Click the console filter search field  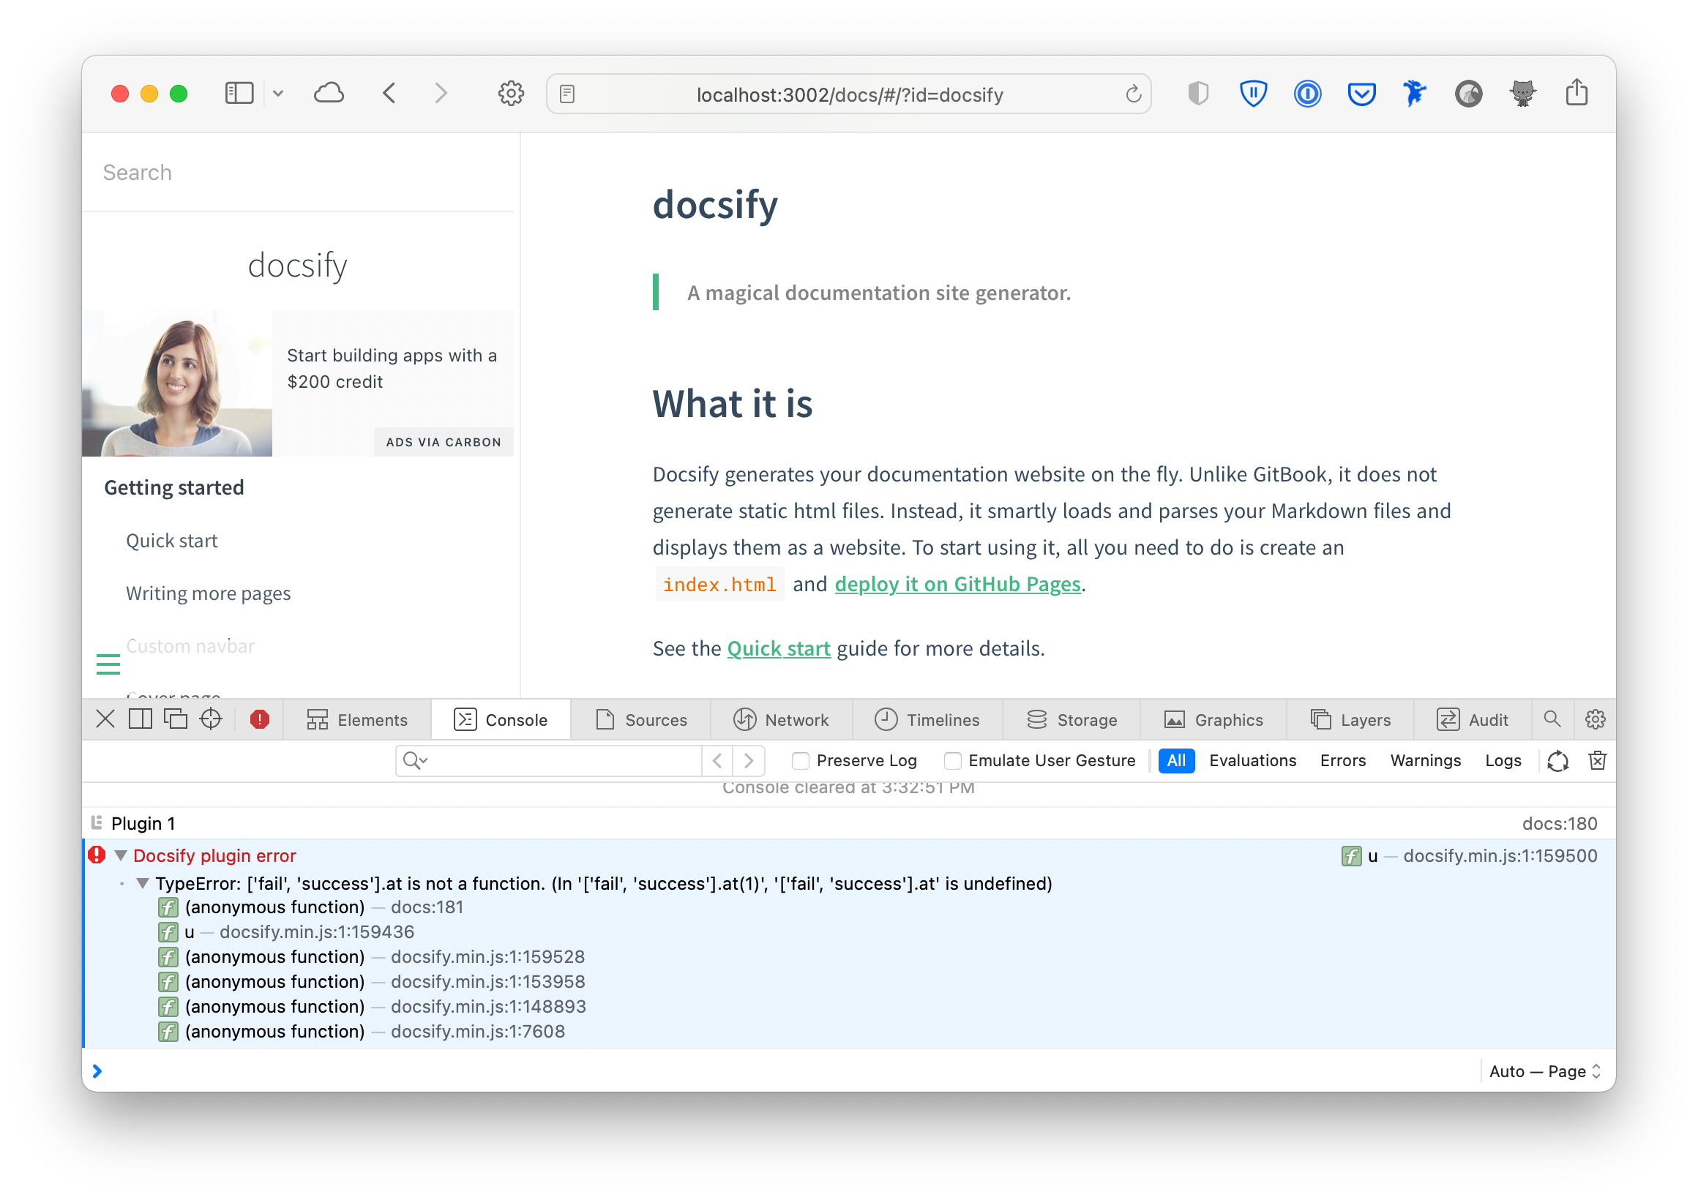pyautogui.click(x=549, y=761)
